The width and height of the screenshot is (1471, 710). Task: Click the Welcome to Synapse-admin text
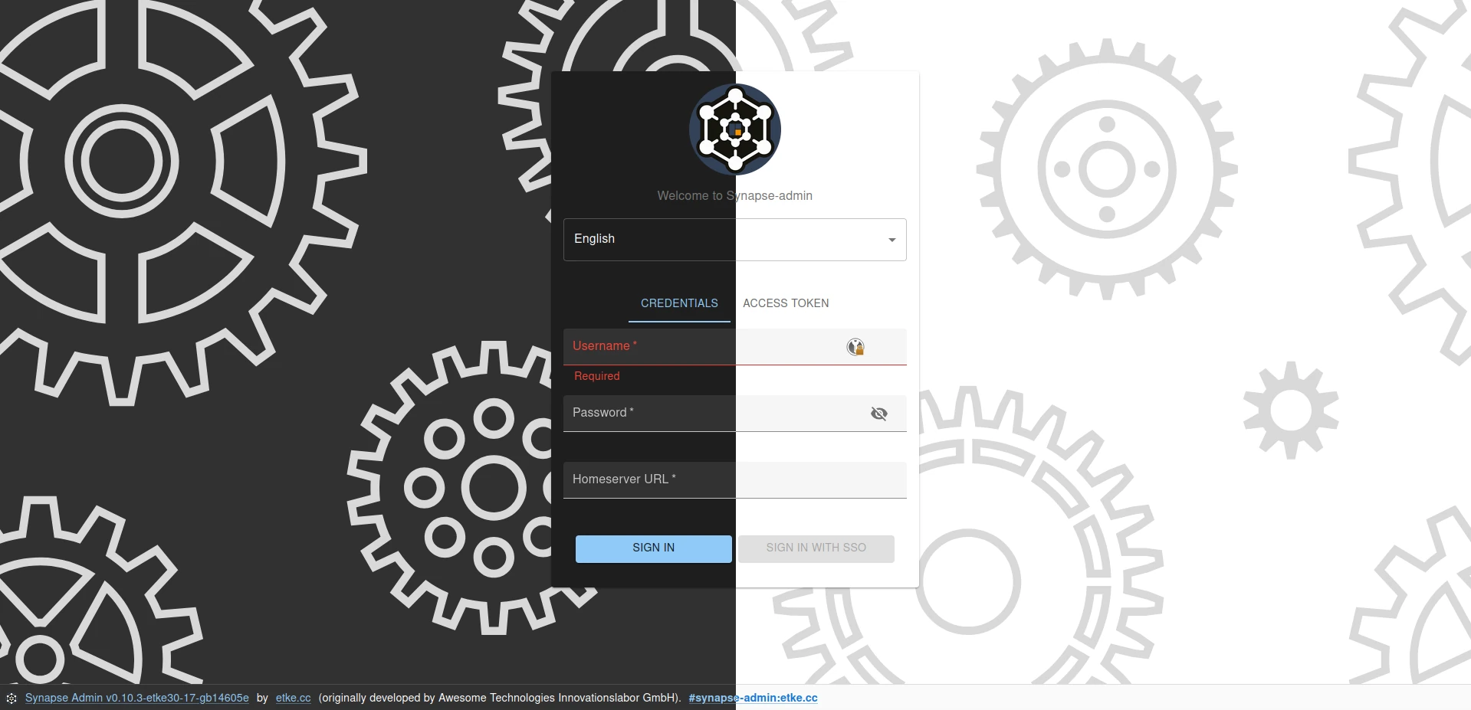(734, 195)
